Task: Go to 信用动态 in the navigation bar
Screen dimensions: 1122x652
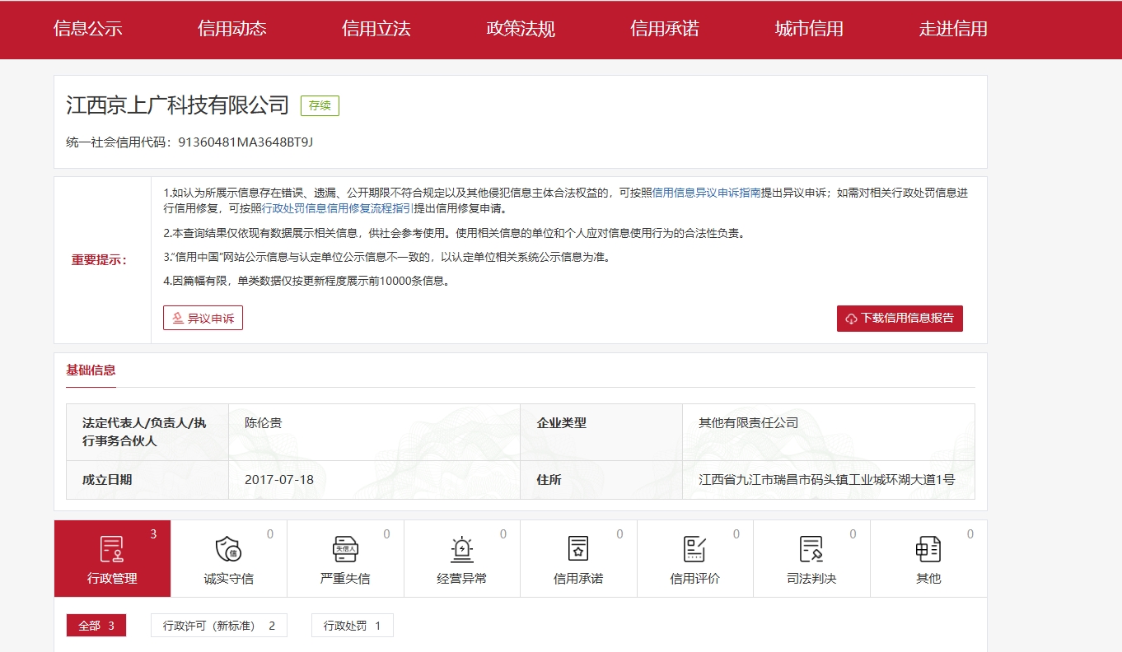Action: coord(232,29)
